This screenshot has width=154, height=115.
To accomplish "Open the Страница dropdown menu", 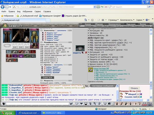I will [x=113, y=20].
